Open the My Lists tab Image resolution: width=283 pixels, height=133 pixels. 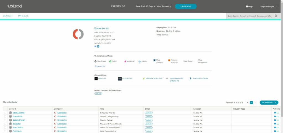point(23,16)
